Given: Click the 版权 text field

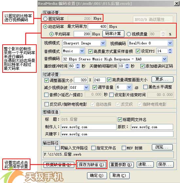Looking at the screenshot, I should coord(152,127).
